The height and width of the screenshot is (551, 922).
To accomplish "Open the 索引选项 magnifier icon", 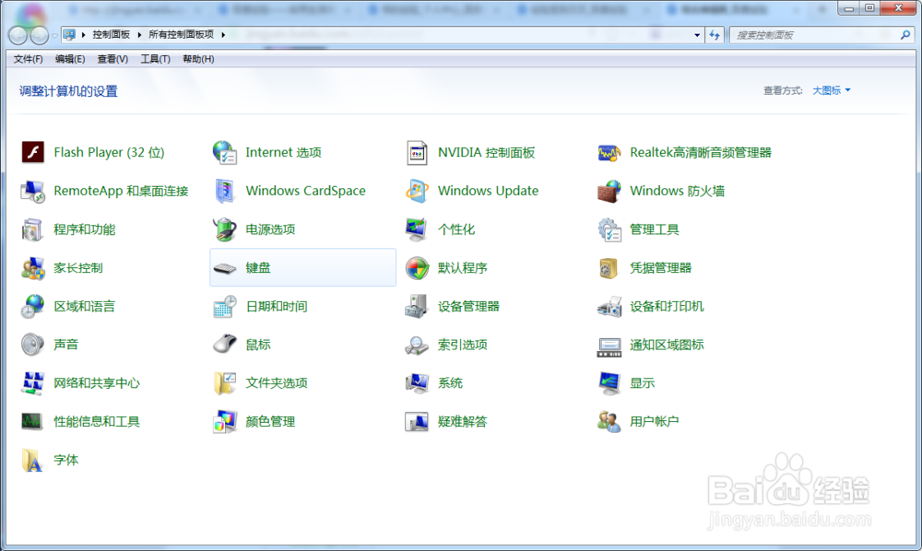I will tap(417, 345).
